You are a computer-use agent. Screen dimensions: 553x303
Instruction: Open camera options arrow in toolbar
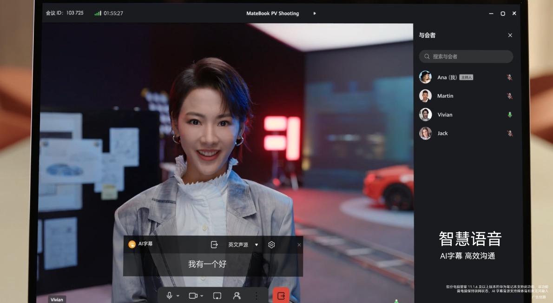[x=202, y=296]
